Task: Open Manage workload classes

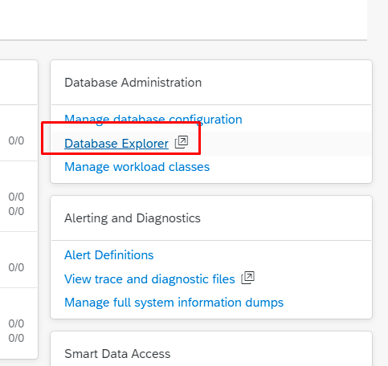Action: tap(137, 167)
